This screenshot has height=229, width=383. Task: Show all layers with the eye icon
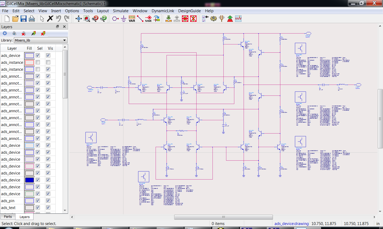pos(14,33)
